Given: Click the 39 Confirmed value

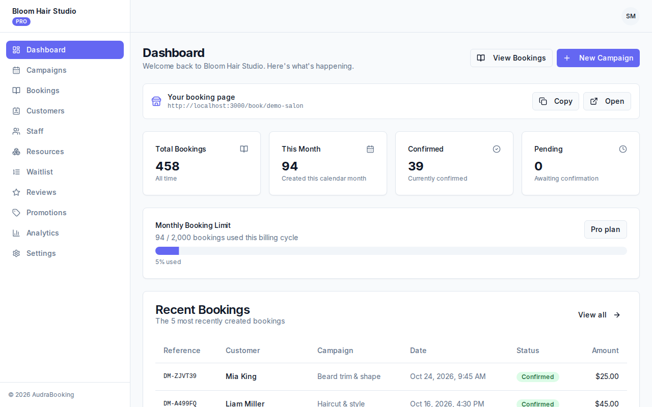Looking at the screenshot, I should pos(416,166).
